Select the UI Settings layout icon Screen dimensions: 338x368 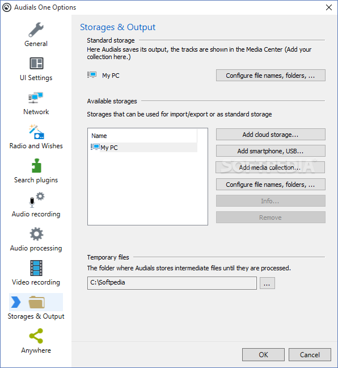pyautogui.click(x=36, y=64)
